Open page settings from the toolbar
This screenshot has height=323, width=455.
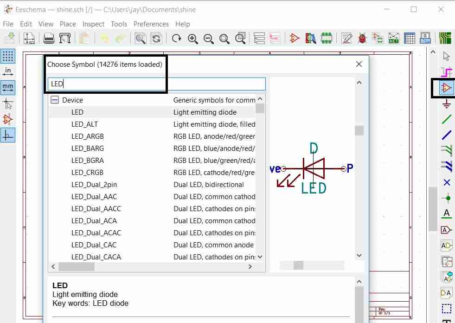[x=29, y=39]
